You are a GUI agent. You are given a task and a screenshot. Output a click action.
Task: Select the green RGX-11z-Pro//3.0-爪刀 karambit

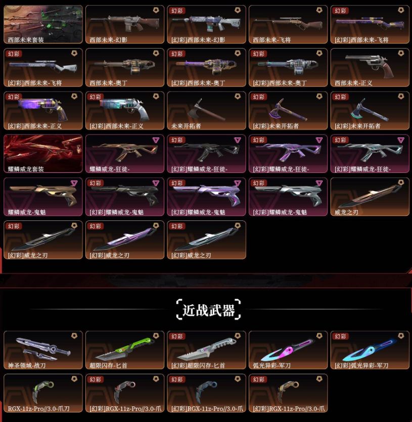43,393
